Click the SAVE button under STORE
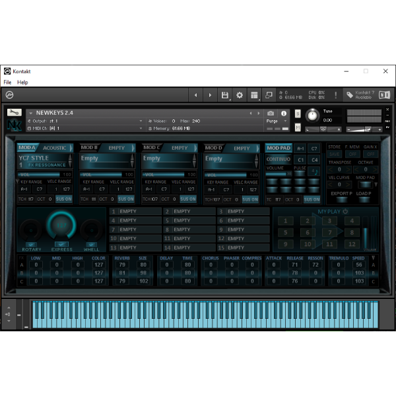Screen dimensions: 396x396 tap(335, 154)
